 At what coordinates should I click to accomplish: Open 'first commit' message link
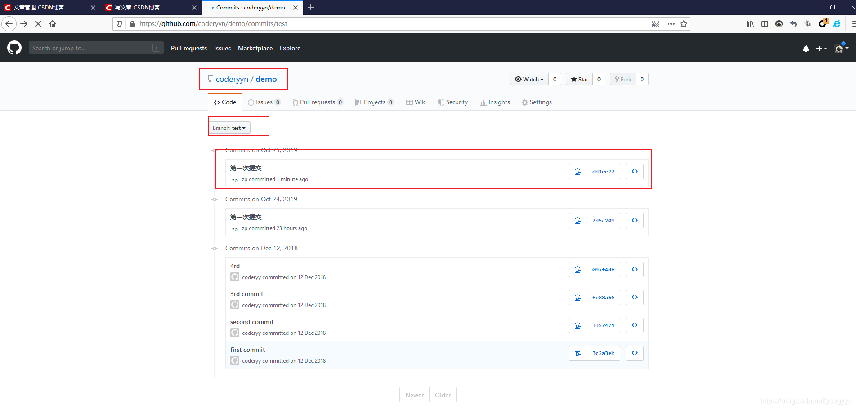pos(248,350)
